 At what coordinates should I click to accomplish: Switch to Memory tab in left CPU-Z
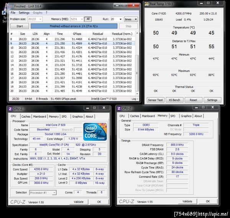click(x=54, y=116)
